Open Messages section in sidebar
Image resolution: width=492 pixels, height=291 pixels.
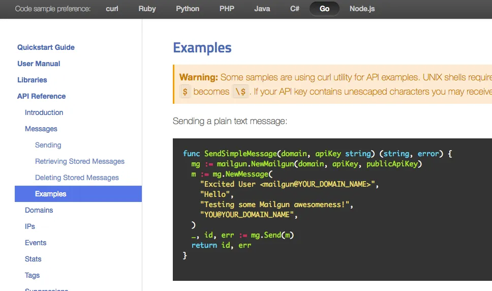[x=41, y=129]
